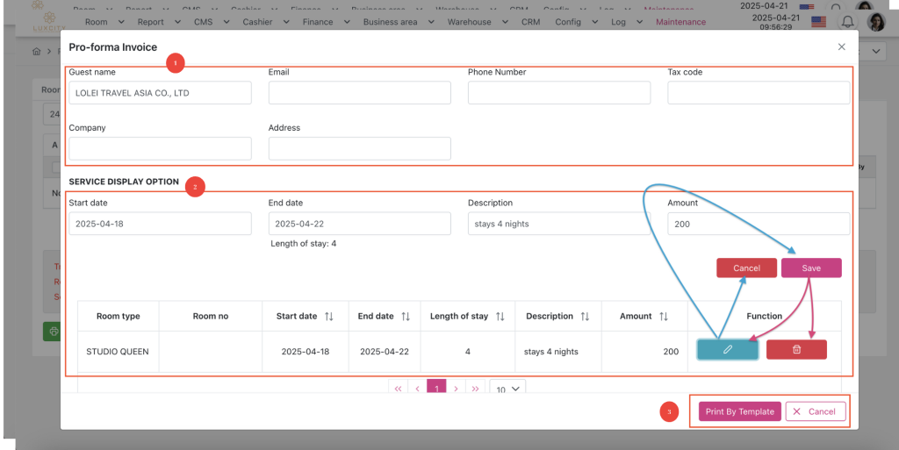The width and height of the screenshot is (899, 450).
Task: Sort table by Start date column arrows
Action: pos(329,316)
